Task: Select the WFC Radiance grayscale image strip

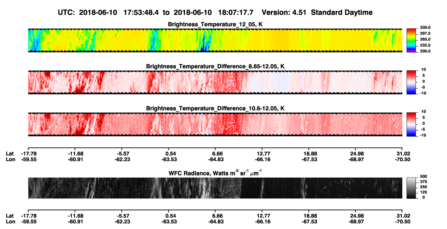Action: [215, 188]
